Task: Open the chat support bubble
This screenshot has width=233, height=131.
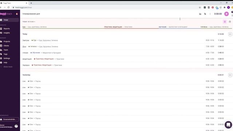Action: (x=228, y=125)
